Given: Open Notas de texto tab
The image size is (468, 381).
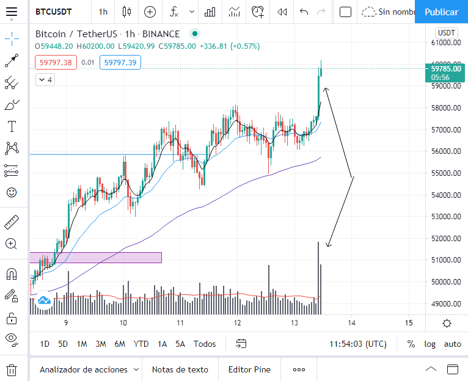Looking at the screenshot, I should click(180, 369).
